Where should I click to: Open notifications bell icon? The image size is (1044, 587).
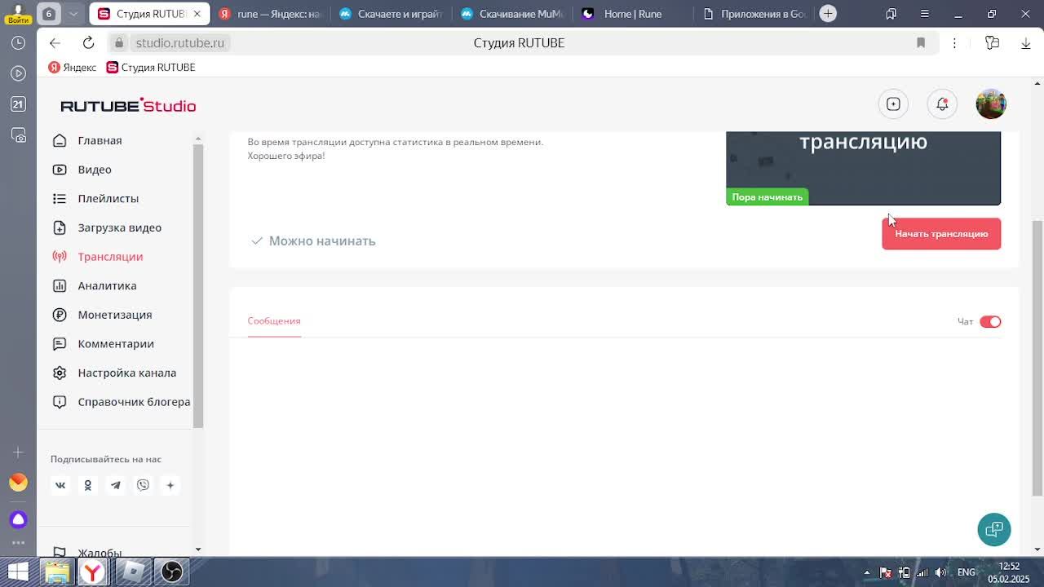[942, 104]
